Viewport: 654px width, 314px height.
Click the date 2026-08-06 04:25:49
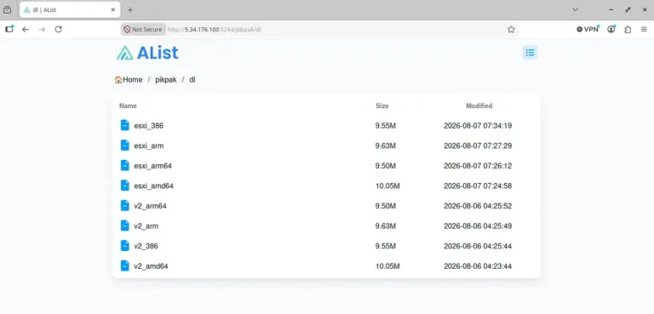tap(478, 226)
